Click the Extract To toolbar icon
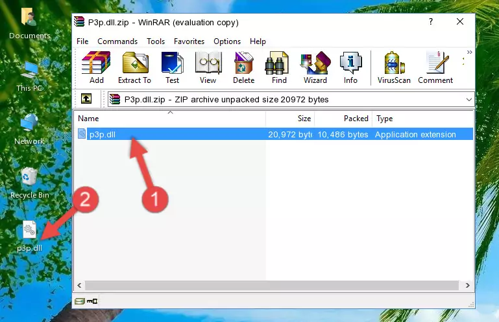 click(134, 67)
